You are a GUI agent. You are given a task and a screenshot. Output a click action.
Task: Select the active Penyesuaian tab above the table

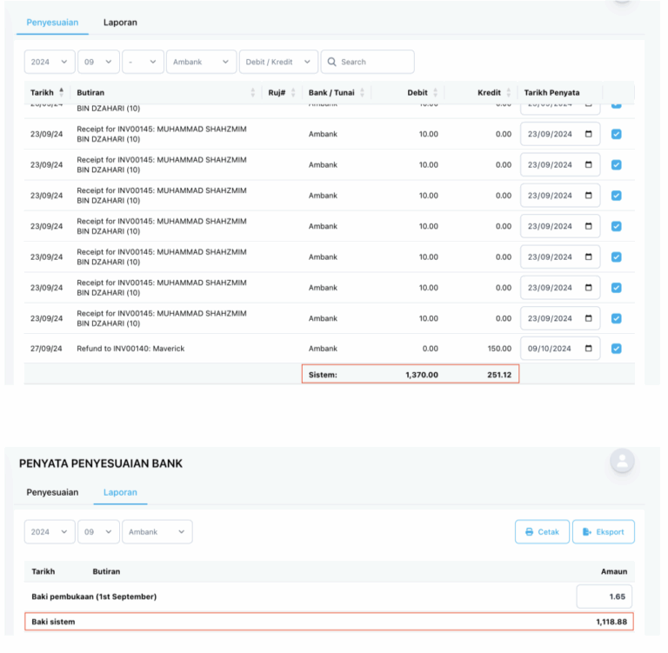tap(52, 22)
